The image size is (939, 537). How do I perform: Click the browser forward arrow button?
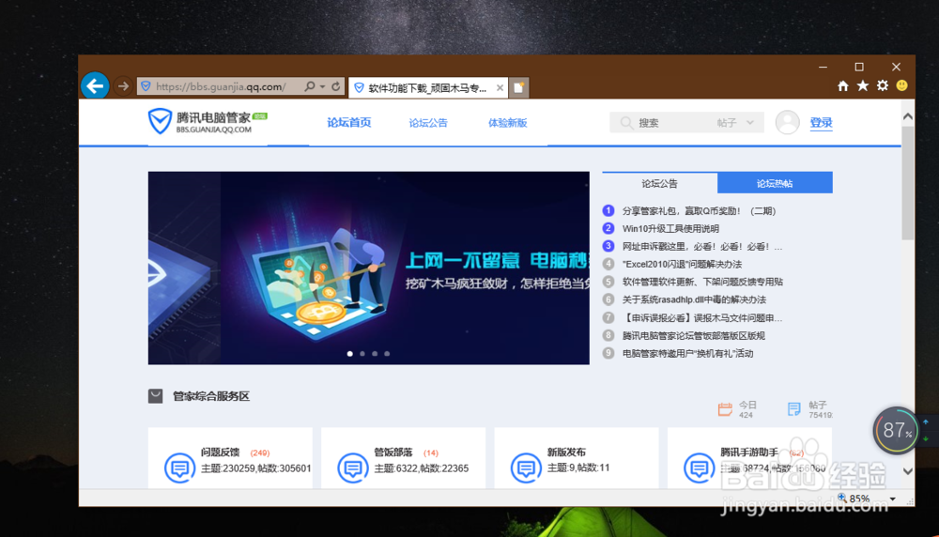[x=123, y=86]
